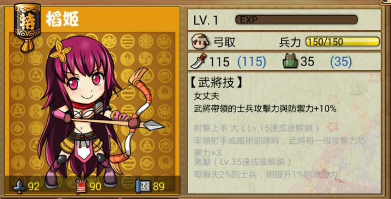Click the blue (35) defense bonus value

tap(341, 61)
